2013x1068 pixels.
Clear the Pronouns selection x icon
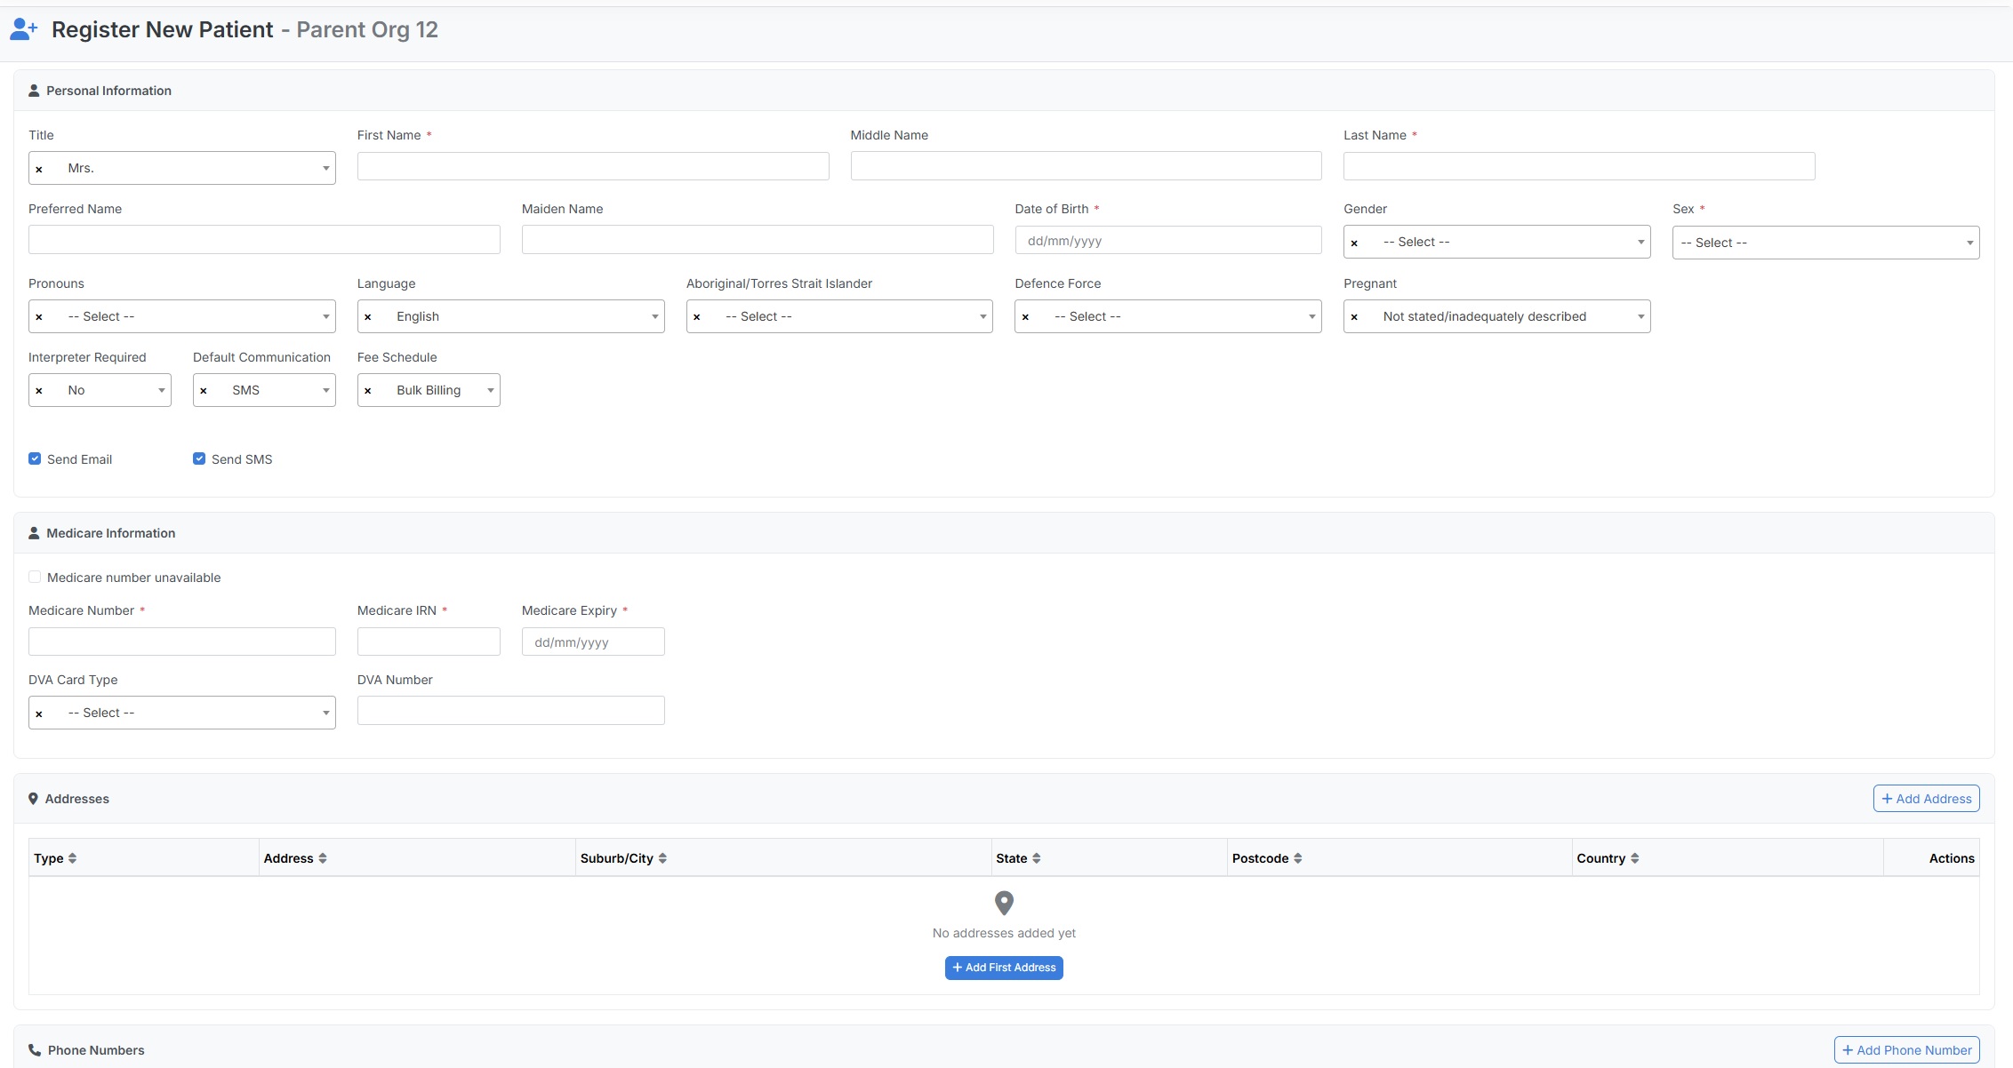(39, 317)
